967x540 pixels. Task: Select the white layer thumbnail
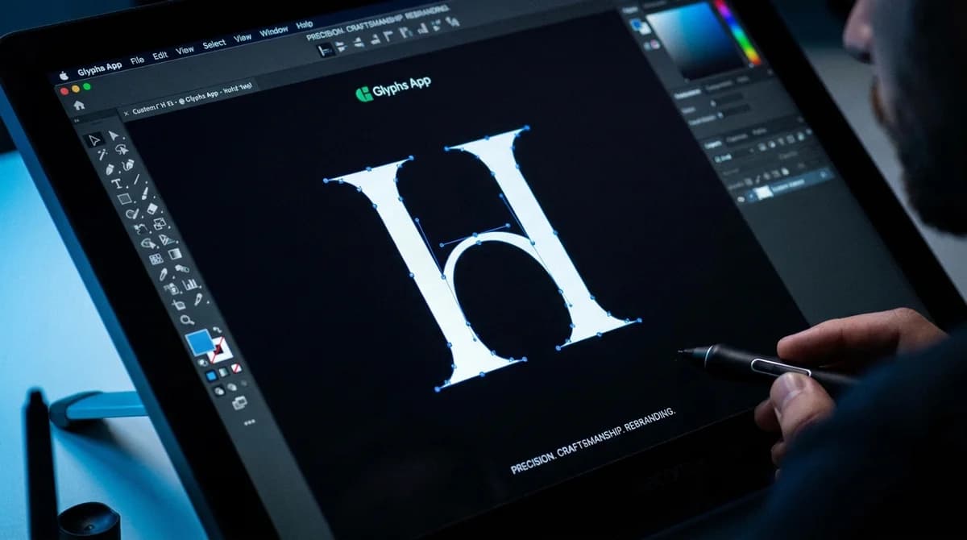coord(764,193)
